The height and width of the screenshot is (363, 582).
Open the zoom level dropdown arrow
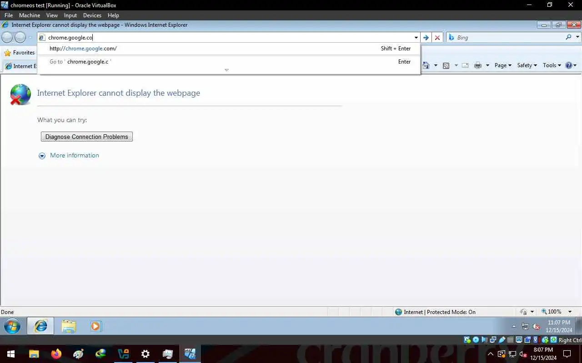point(570,312)
